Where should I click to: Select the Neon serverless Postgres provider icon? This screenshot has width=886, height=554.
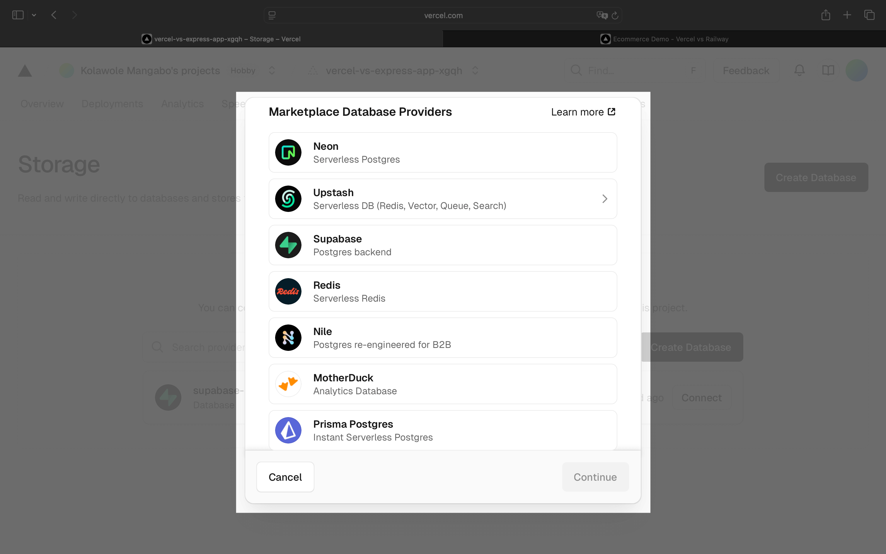tap(288, 152)
